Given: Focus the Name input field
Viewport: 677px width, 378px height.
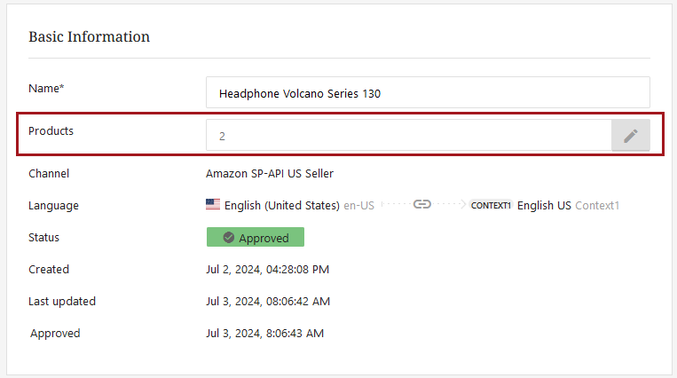Looking at the screenshot, I should coord(428,93).
